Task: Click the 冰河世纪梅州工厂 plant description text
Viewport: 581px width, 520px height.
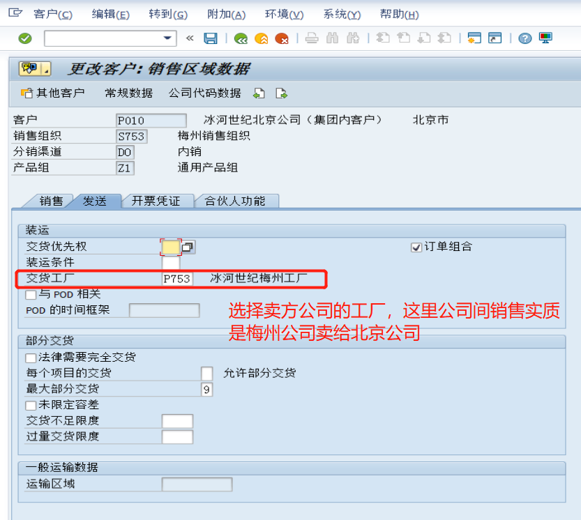Action: (259, 278)
